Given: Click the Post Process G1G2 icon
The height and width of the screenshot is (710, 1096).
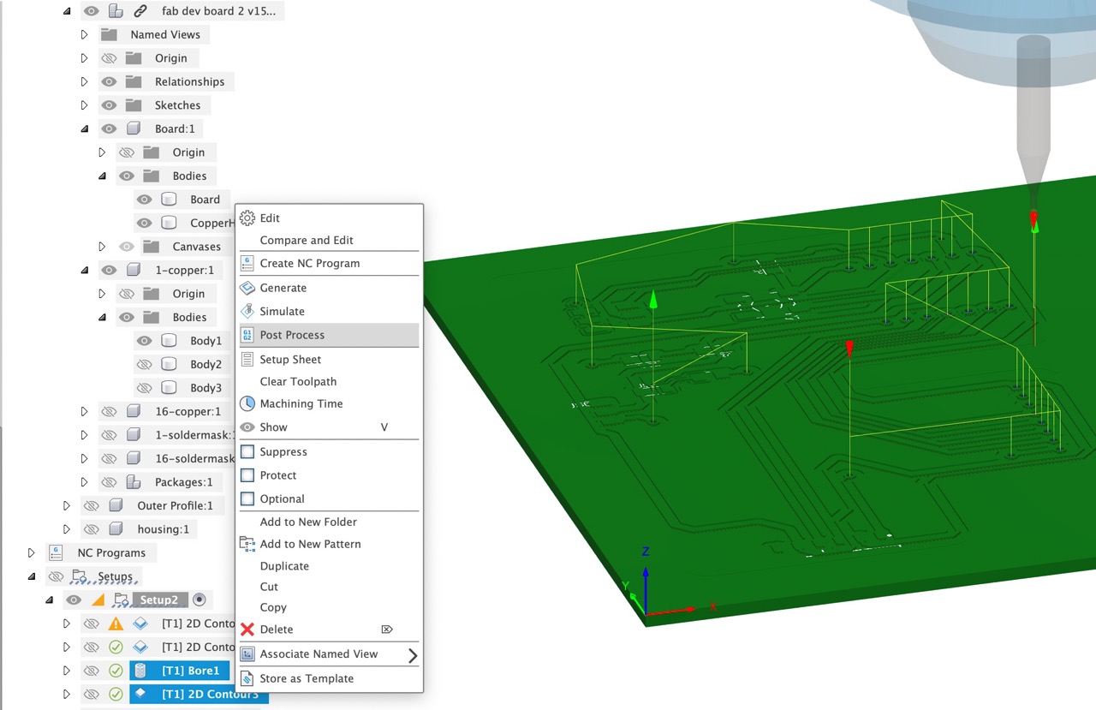Looking at the screenshot, I should click(x=247, y=335).
